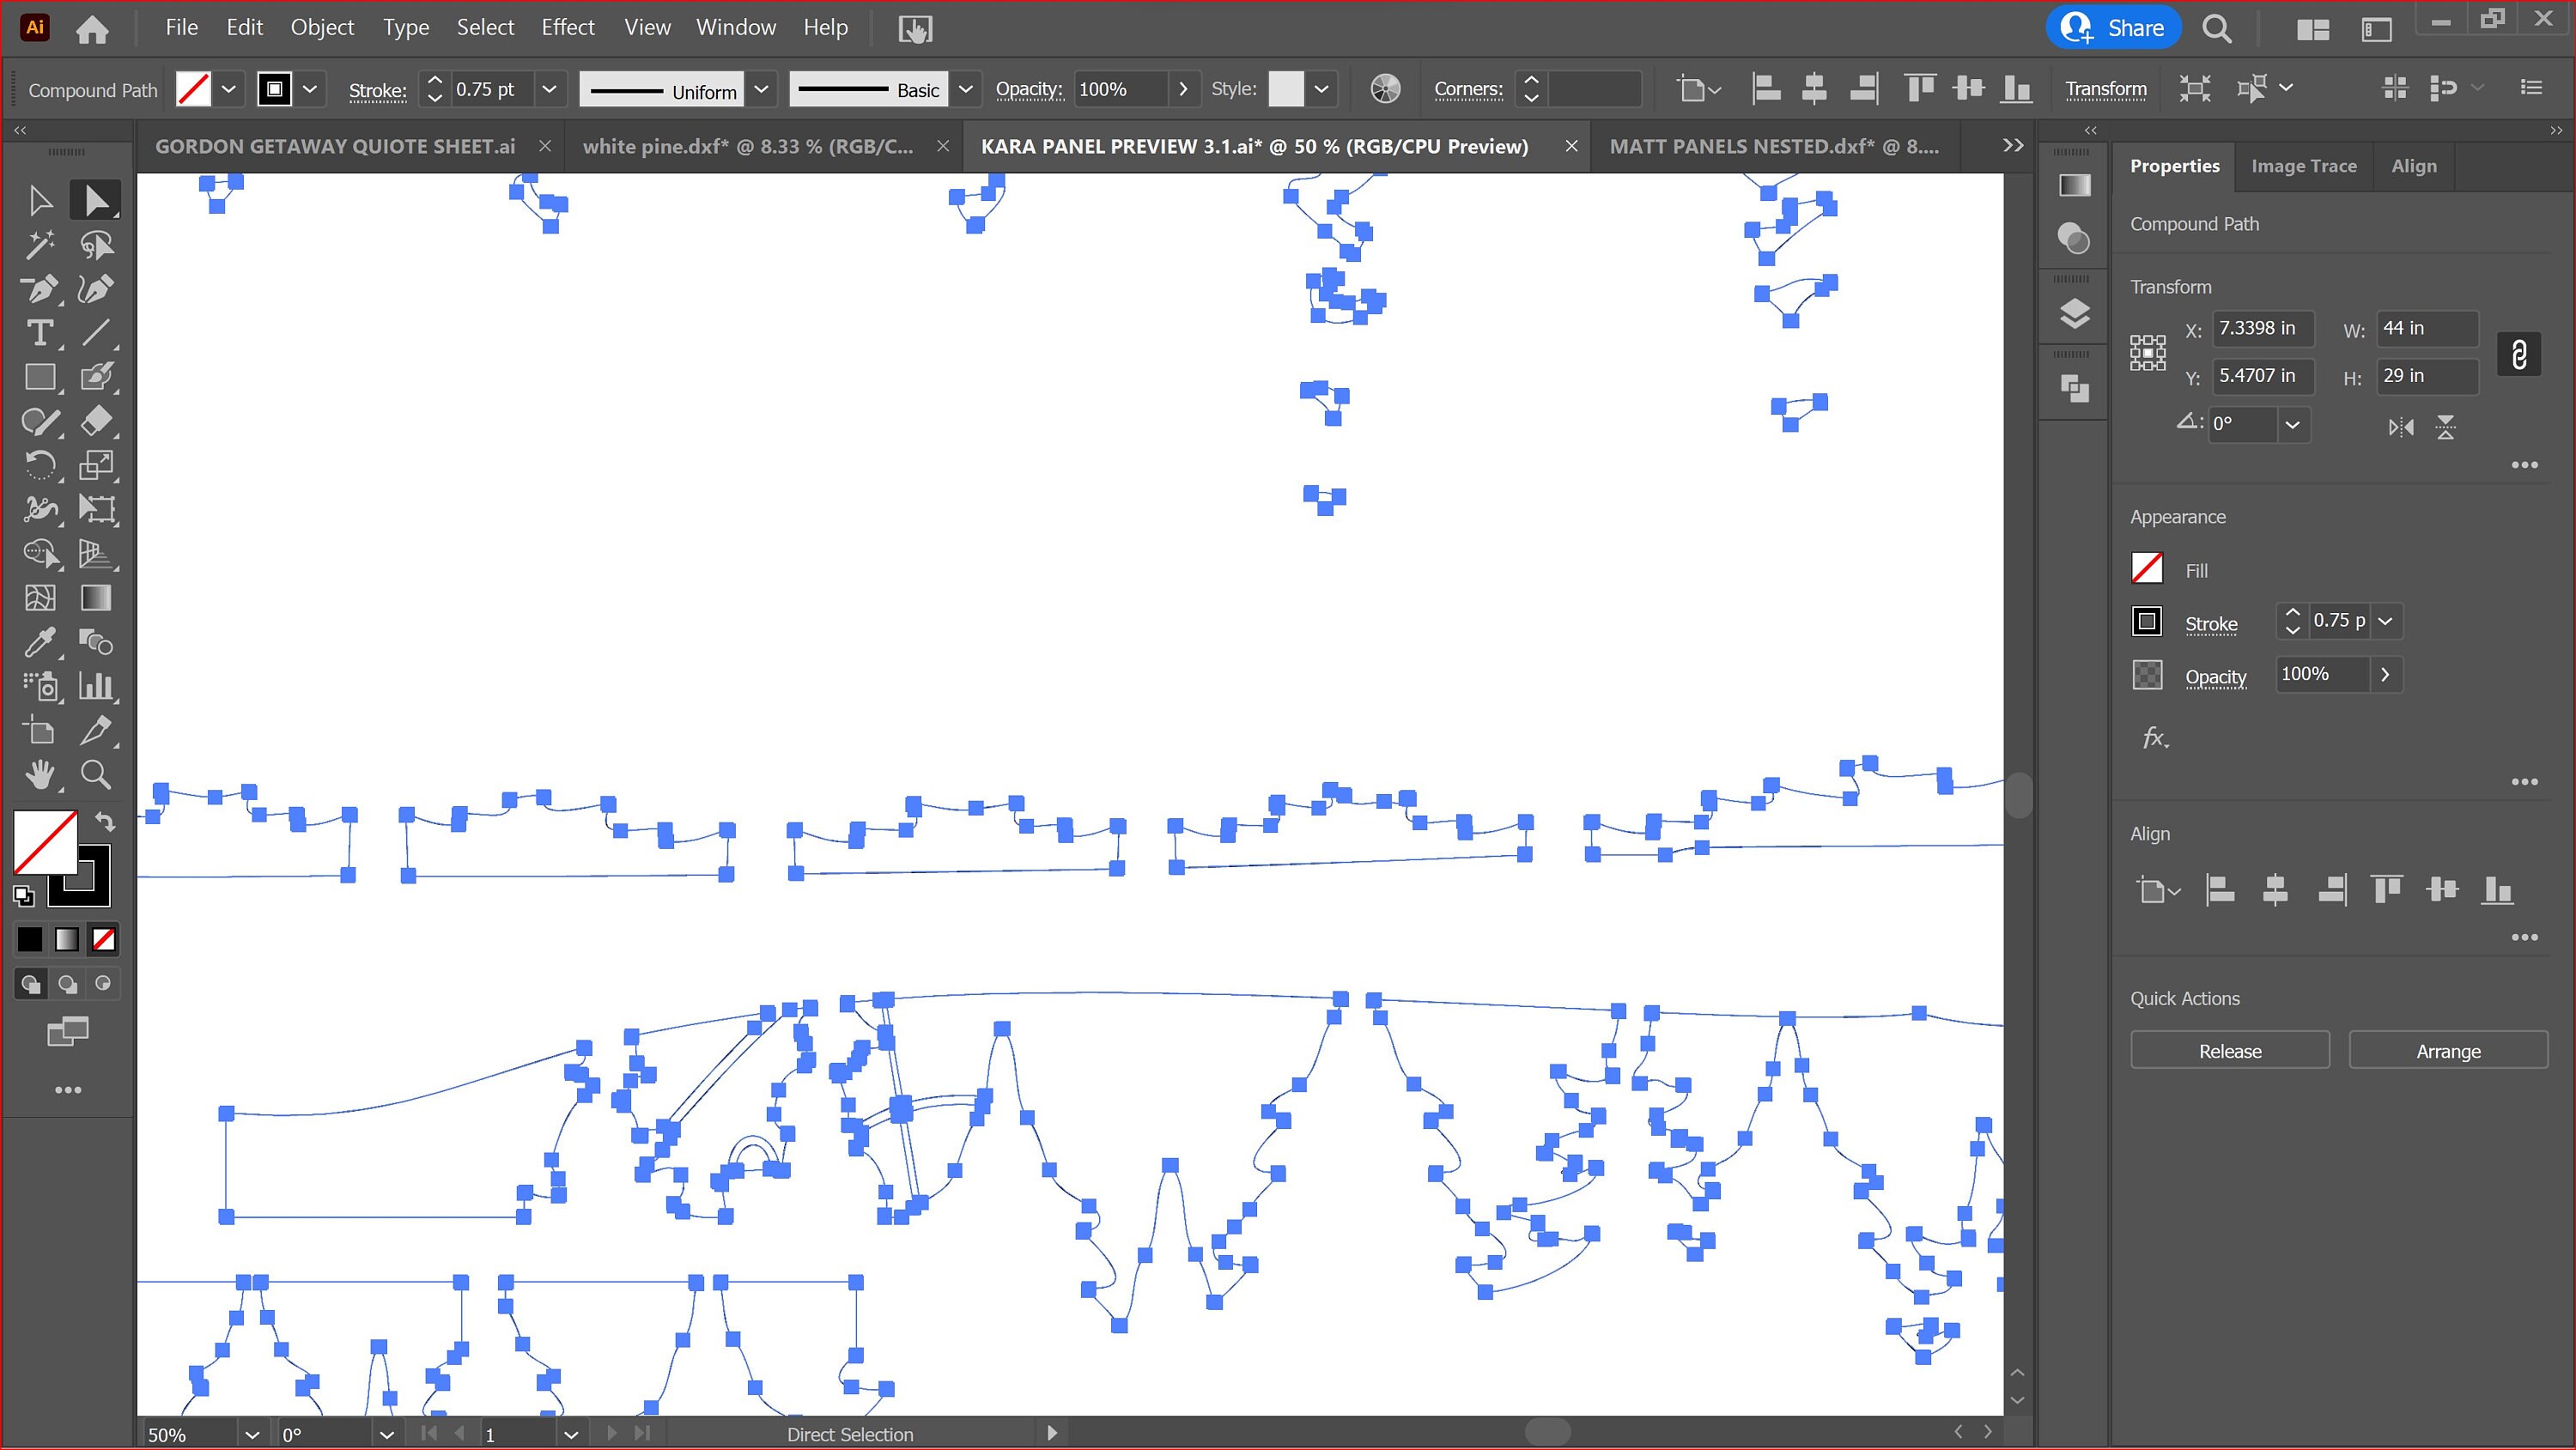
Task: Expand the Uniform width profile dropdown
Action: tap(761, 88)
